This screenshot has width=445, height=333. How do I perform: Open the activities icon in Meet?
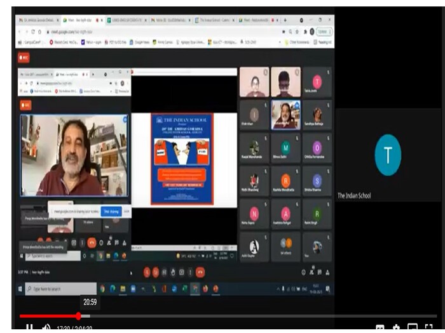(327, 272)
